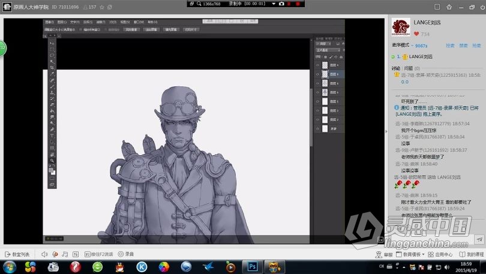Open the 教育模板 dropdown
The image size is (486, 274).
pos(410,254)
